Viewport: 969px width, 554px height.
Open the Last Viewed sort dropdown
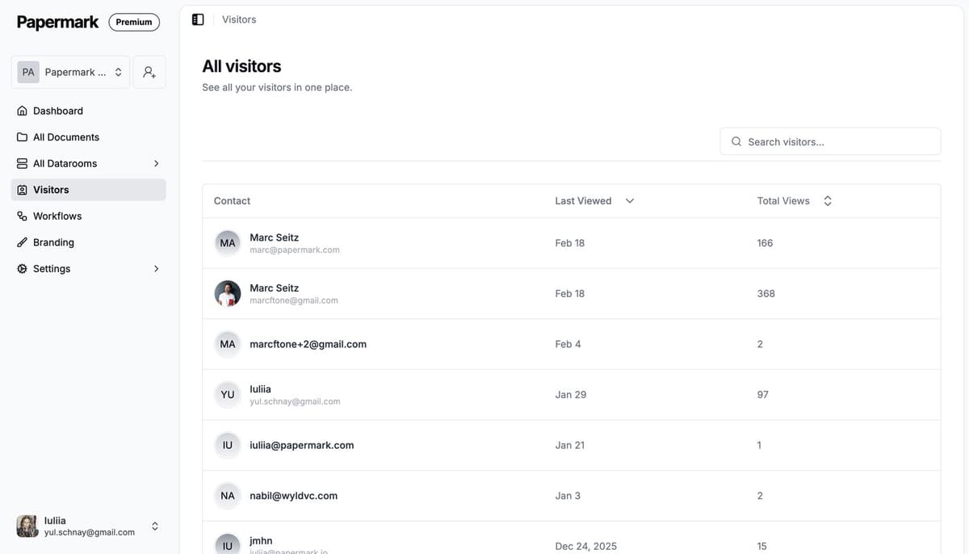(x=629, y=200)
